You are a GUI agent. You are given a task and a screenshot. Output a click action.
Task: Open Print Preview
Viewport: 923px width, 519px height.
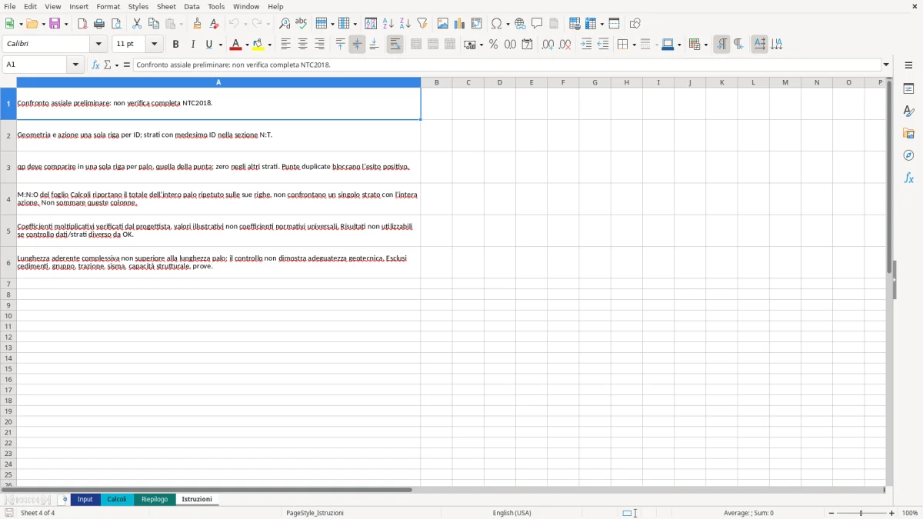click(x=116, y=24)
